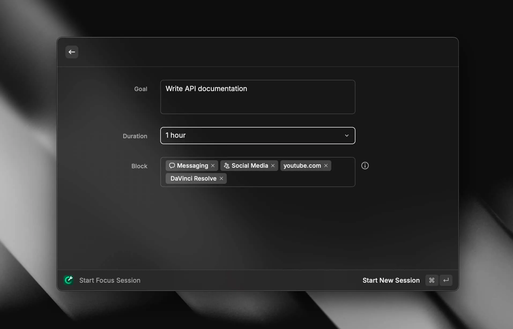
Task: Remove DaVinci Resolve from the blocked list
Action: click(221, 178)
